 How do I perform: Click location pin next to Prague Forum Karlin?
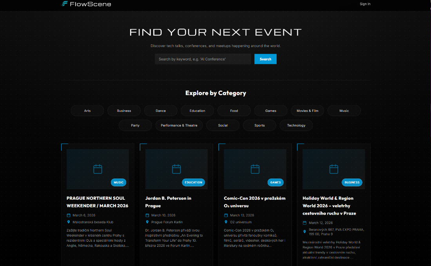[x=147, y=222]
